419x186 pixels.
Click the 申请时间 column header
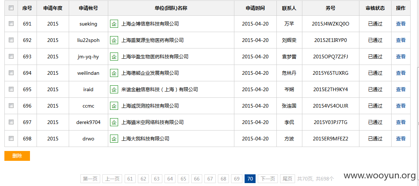[255, 8]
